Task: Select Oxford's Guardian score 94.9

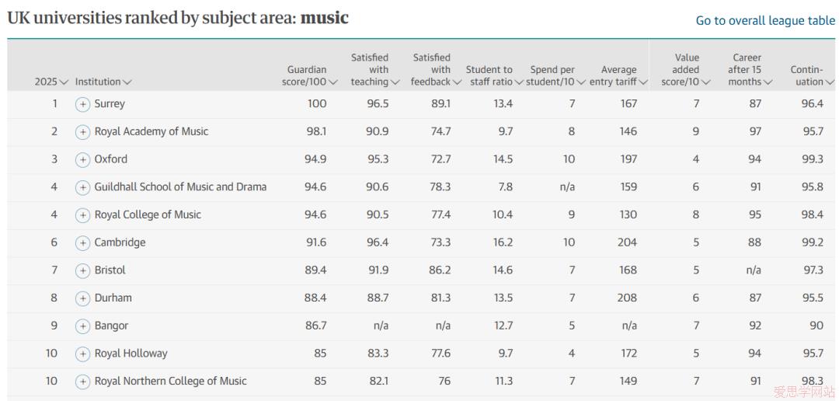Action: click(315, 159)
